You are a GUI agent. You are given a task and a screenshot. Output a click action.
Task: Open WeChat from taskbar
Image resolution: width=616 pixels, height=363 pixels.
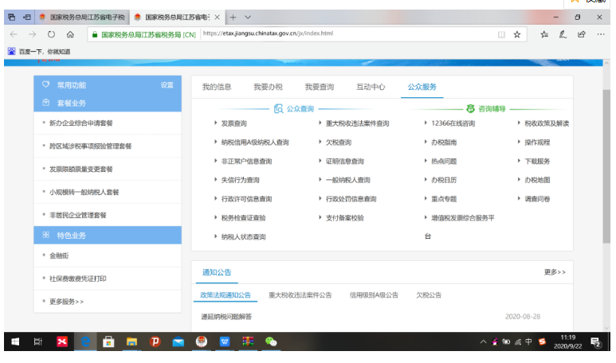(271, 342)
